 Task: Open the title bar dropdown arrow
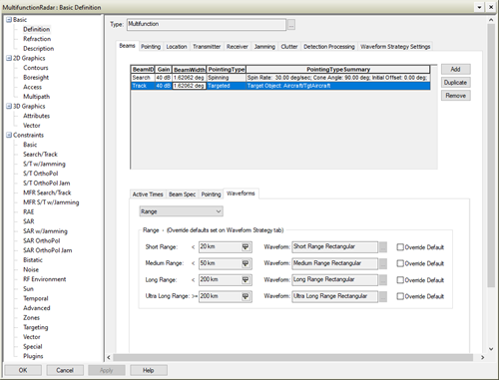[479, 7]
